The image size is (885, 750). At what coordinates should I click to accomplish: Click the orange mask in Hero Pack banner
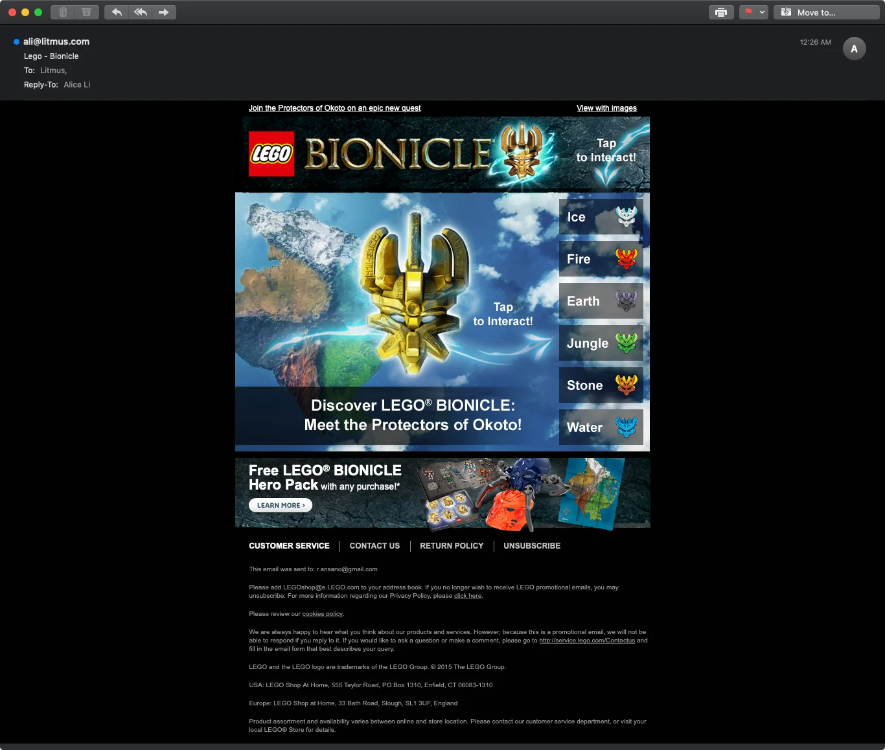(x=509, y=510)
